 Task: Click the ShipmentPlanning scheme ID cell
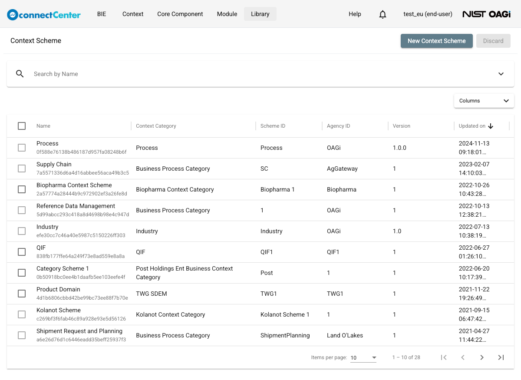(x=285, y=335)
